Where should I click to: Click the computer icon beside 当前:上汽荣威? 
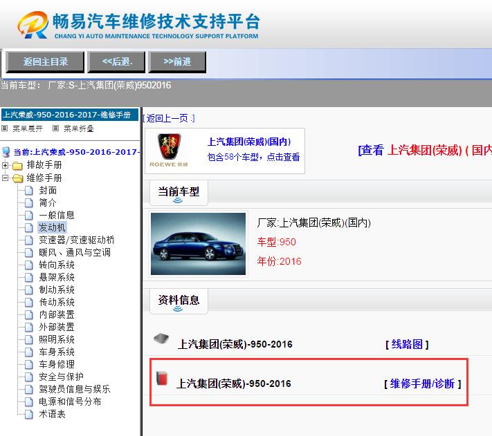(6, 152)
